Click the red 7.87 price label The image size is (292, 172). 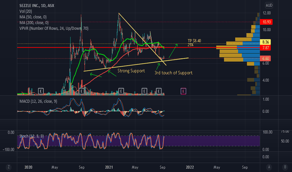coord(265,48)
